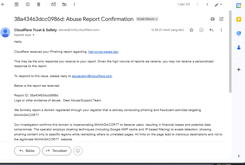Print the Abuse Report Confirmation email

(x=213, y=19)
